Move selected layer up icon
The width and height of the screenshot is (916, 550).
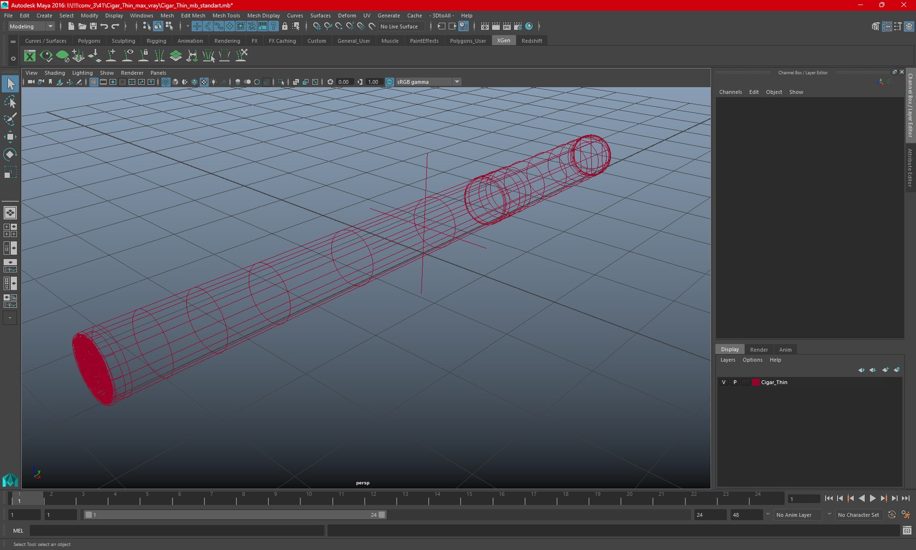(861, 370)
